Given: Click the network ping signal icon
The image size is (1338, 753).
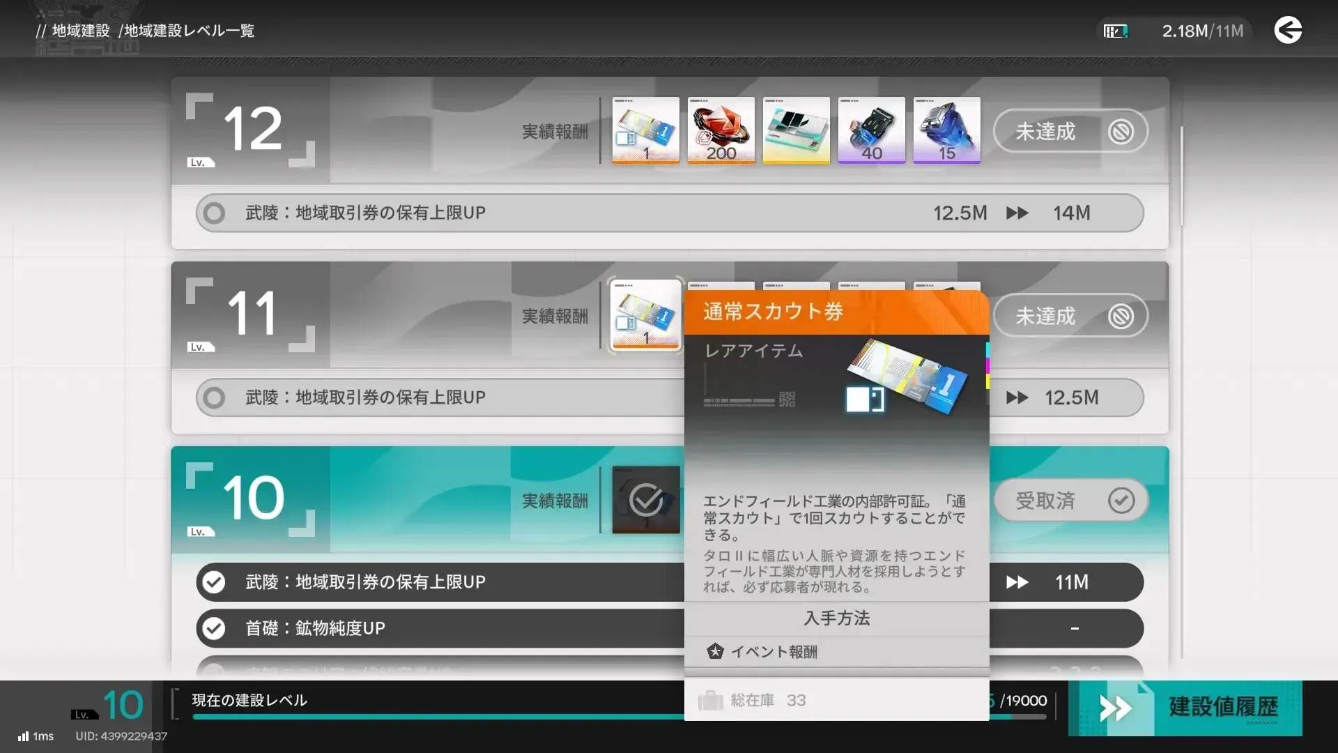Looking at the screenshot, I should pos(24,736).
